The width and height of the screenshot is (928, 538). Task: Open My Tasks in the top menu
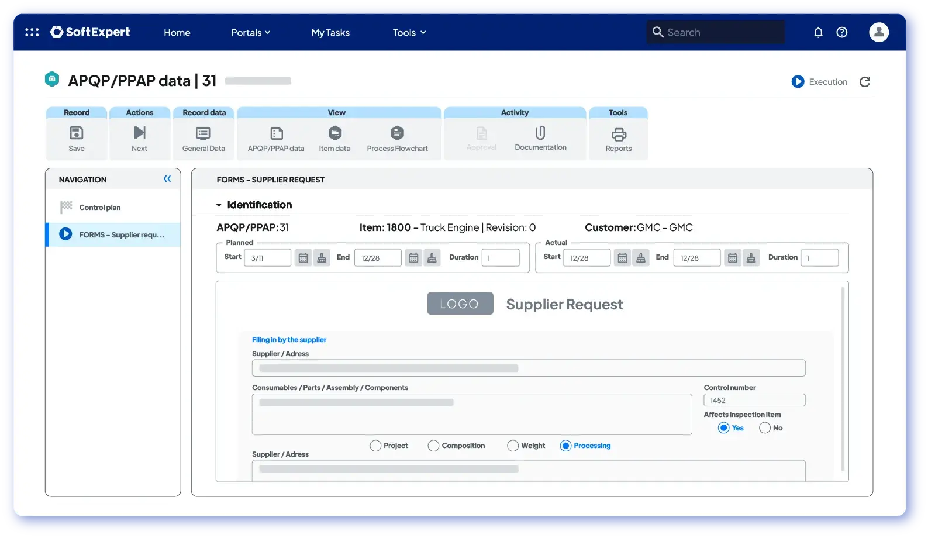(330, 33)
